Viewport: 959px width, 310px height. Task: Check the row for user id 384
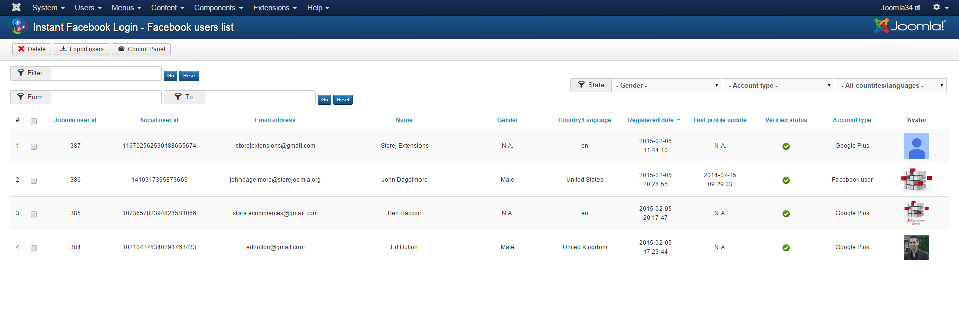(x=34, y=248)
